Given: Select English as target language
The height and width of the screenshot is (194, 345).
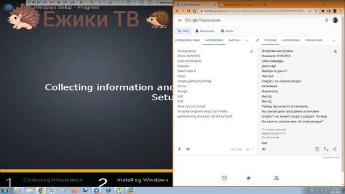Looking at the screenshot, I should coord(291,40).
